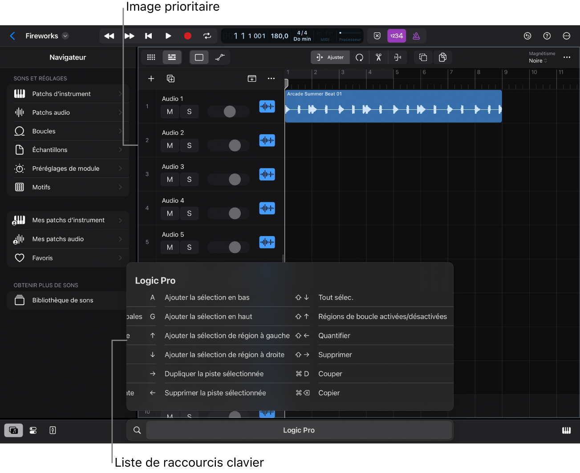
Task: Click Audio 2 waveform track icon
Action: click(x=267, y=140)
